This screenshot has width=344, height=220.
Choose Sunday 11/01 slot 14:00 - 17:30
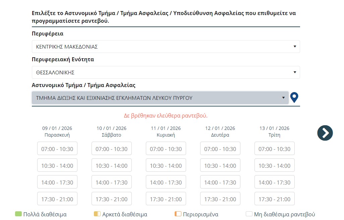click(x=166, y=182)
